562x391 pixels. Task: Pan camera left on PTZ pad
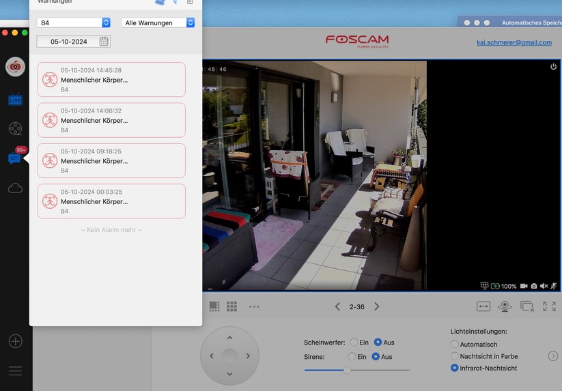tap(212, 356)
